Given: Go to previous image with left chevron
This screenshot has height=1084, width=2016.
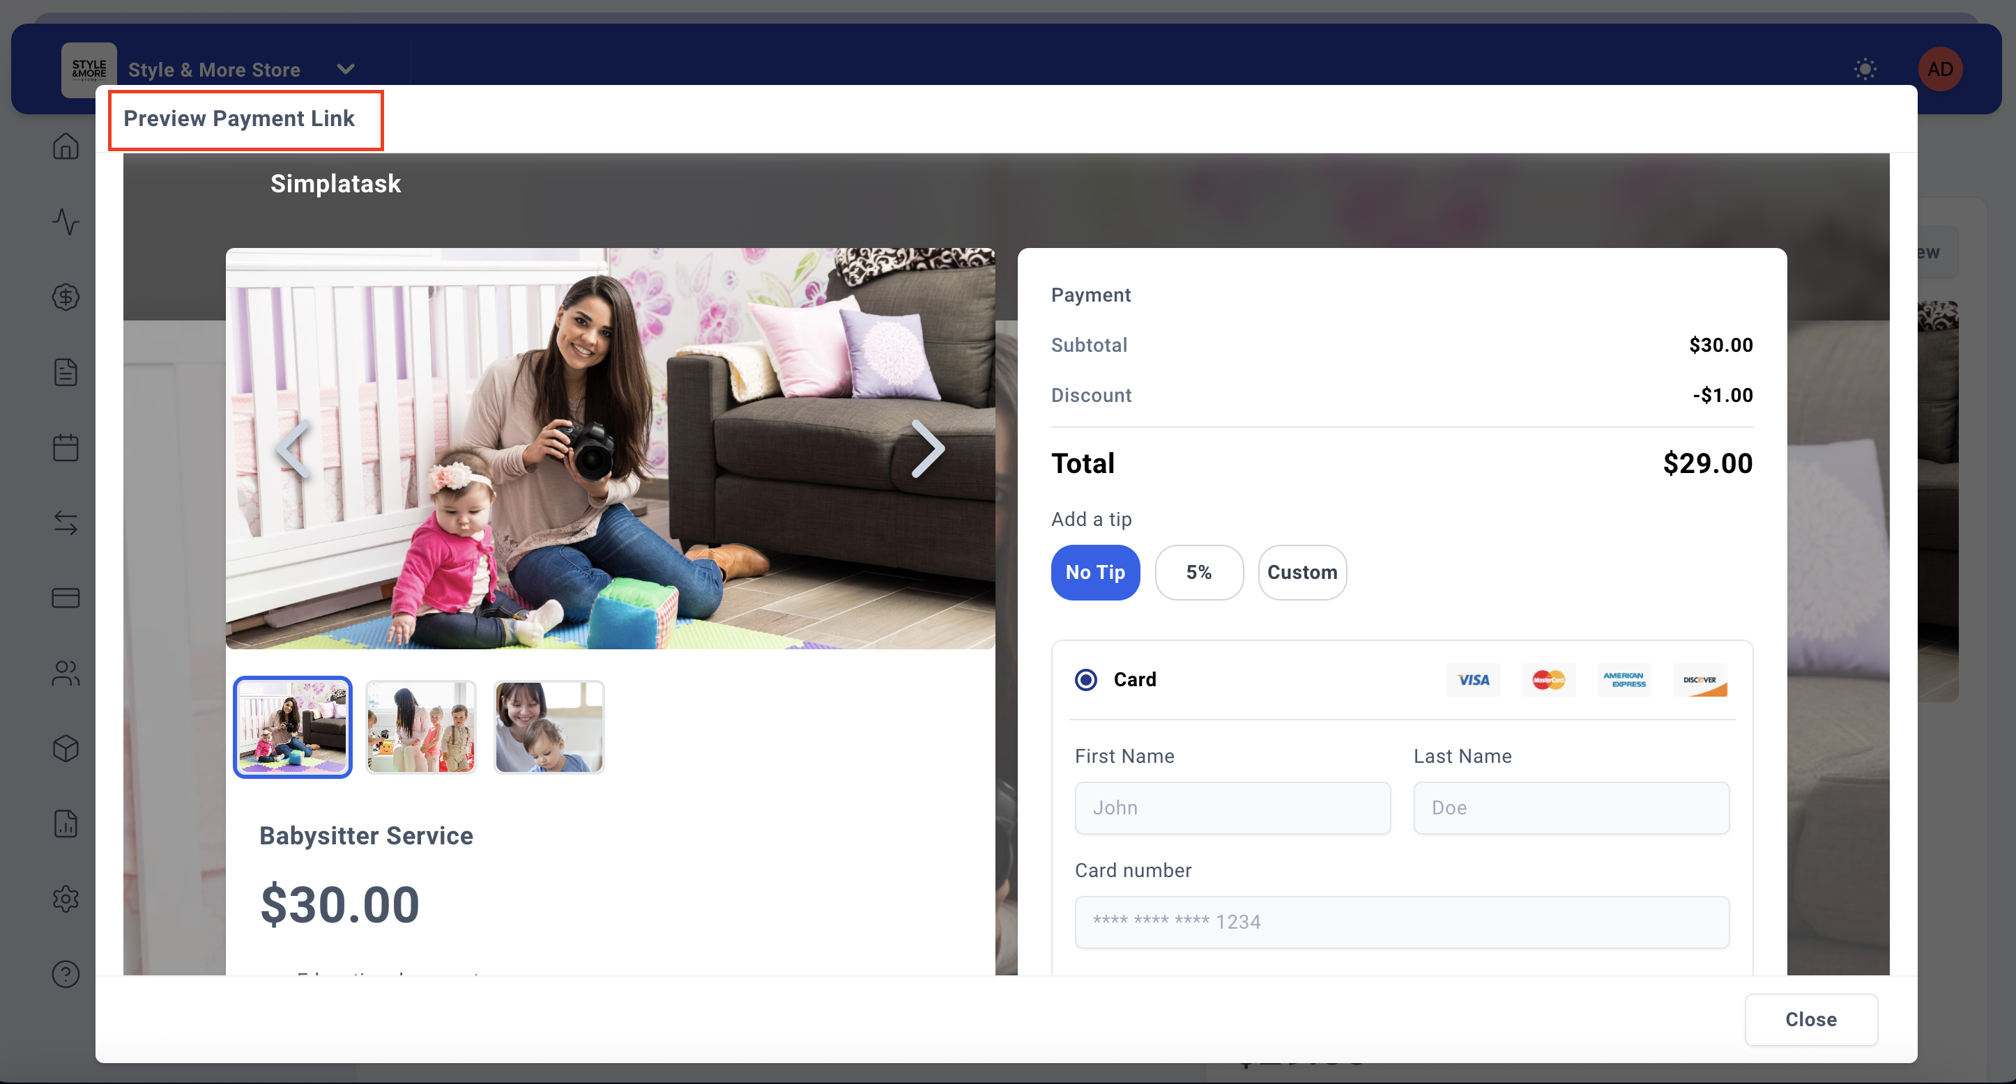Looking at the screenshot, I should (x=293, y=449).
